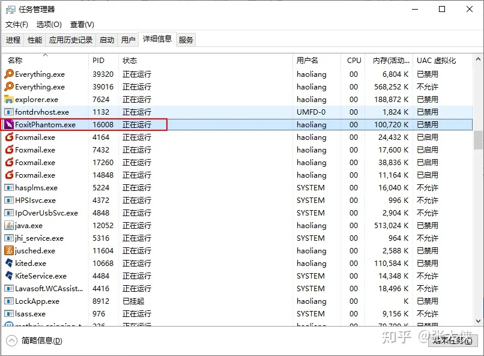The width and height of the screenshot is (484, 356).
Task: Open the 查看(V) menu
Action: click(82, 25)
